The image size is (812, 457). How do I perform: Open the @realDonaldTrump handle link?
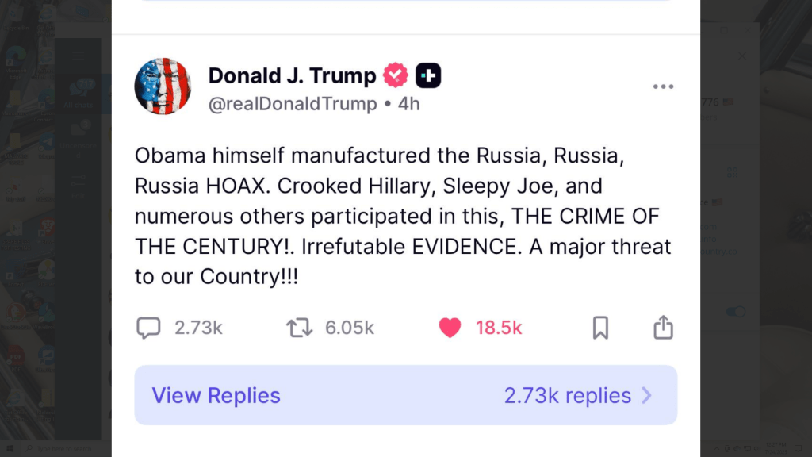[293, 104]
